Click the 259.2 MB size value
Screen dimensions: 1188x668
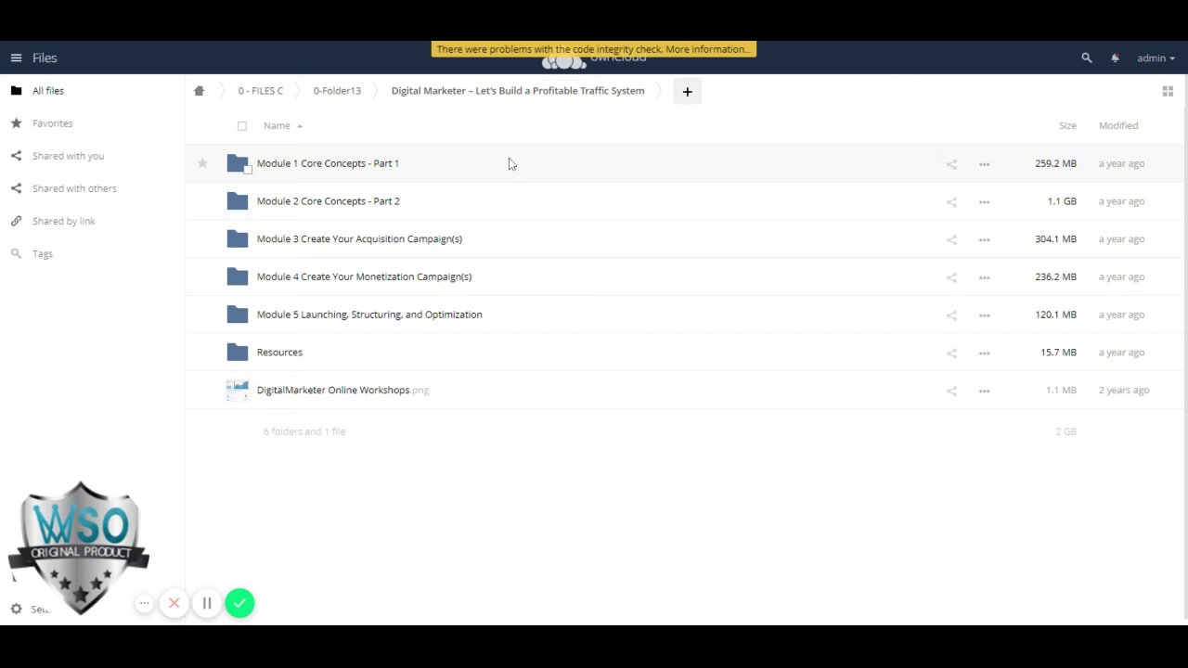pos(1055,163)
